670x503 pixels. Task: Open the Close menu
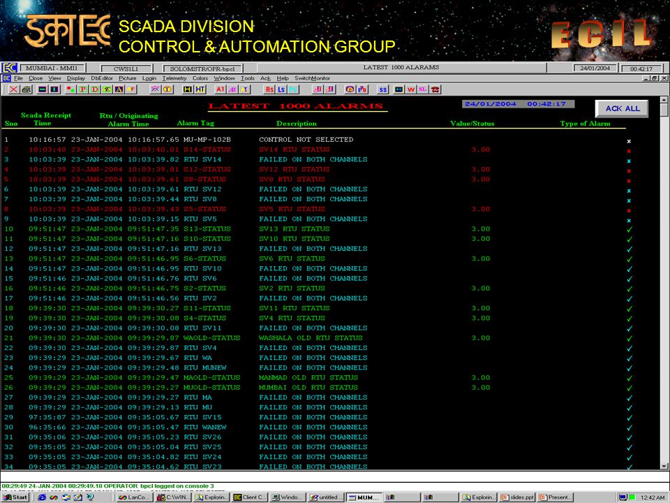pyautogui.click(x=36, y=78)
